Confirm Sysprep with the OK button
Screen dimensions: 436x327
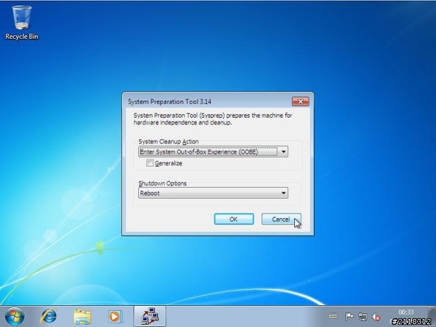click(x=234, y=219)
